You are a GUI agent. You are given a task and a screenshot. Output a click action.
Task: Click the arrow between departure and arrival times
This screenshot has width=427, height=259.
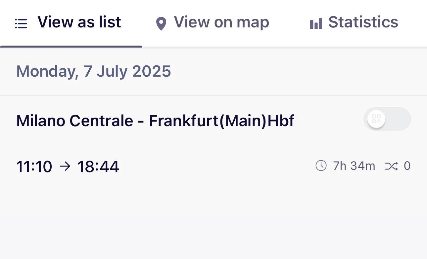click(65, 166)
